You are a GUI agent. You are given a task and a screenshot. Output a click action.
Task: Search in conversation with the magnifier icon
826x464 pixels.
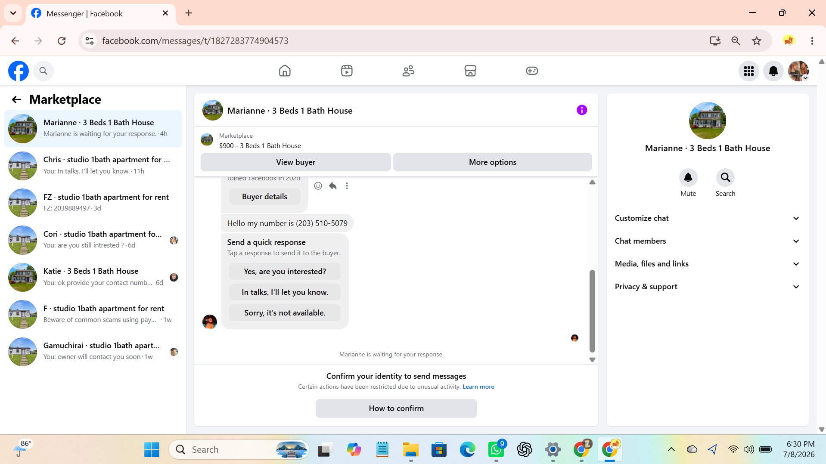pyautogui.click(x=725, y=177)
